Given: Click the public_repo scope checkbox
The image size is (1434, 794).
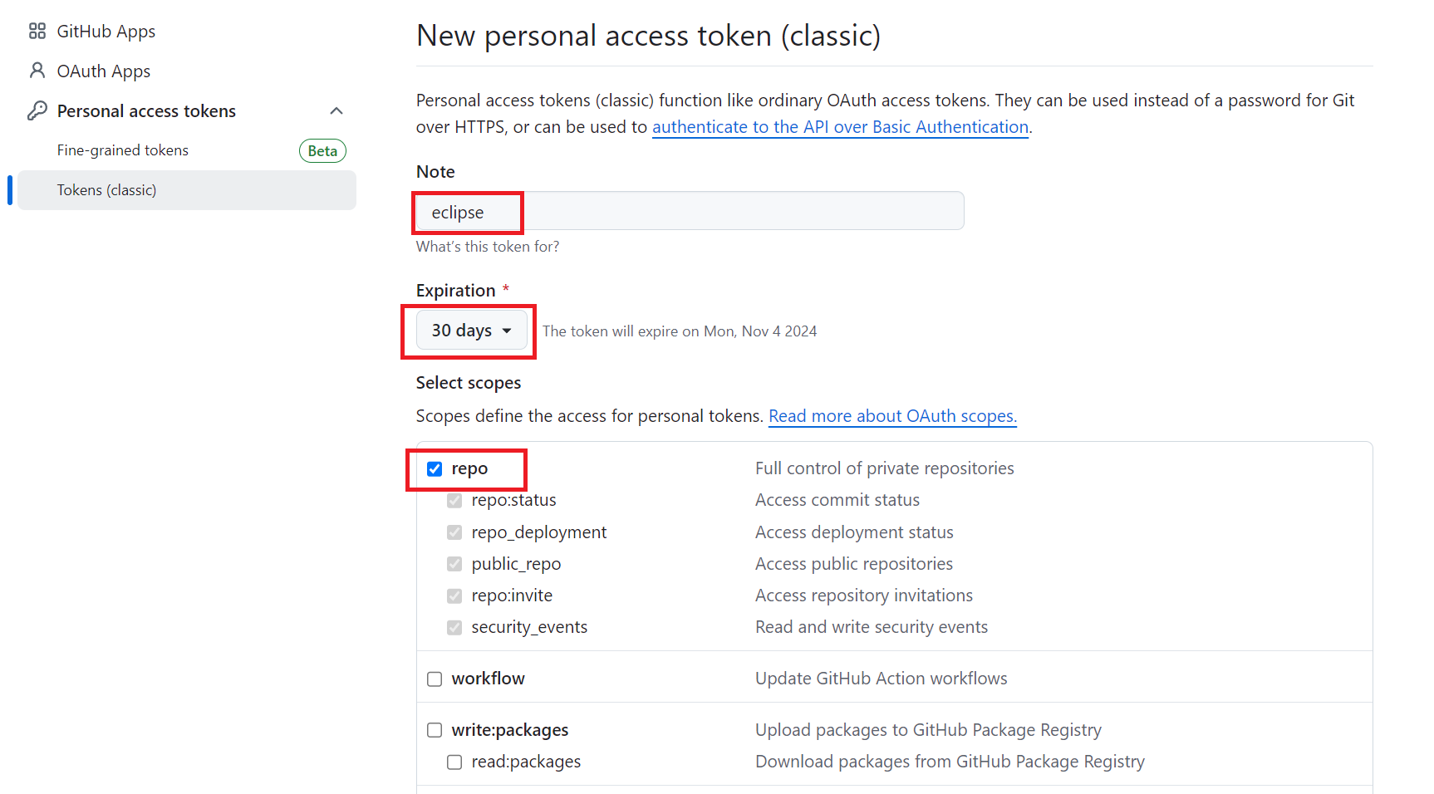Looking at the screenshot, I should pos(454,564).
